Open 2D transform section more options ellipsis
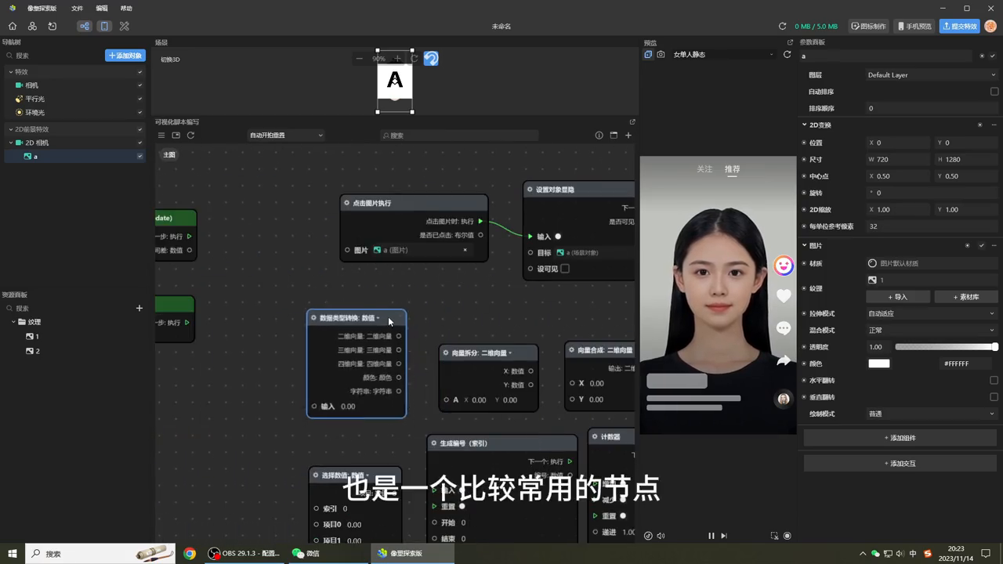 994,125
